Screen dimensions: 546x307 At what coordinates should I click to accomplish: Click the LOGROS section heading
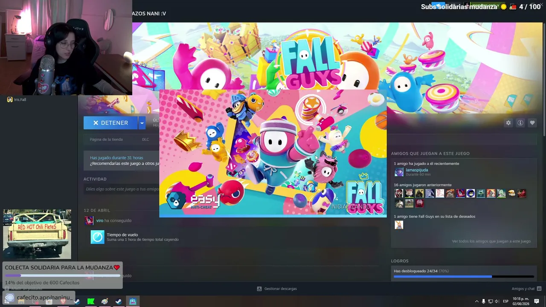pyautogui.click(x=400, y=261)
